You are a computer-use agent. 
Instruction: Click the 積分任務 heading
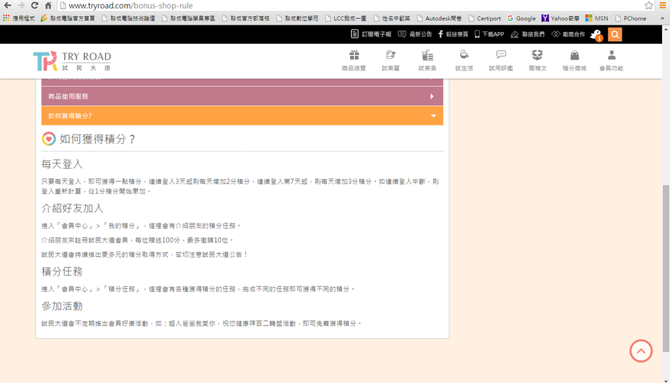tap(62, 271)
